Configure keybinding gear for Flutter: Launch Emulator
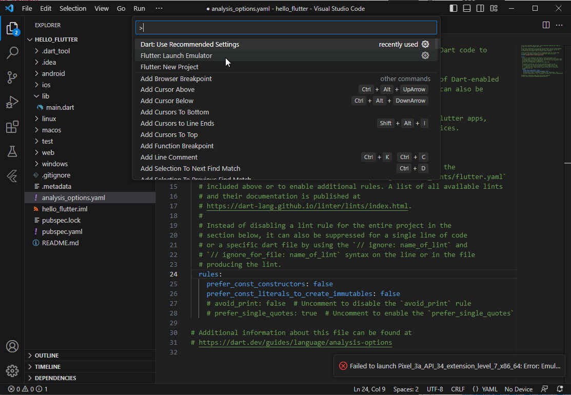This screenshot has width=571, height=395. pos(425,55)
